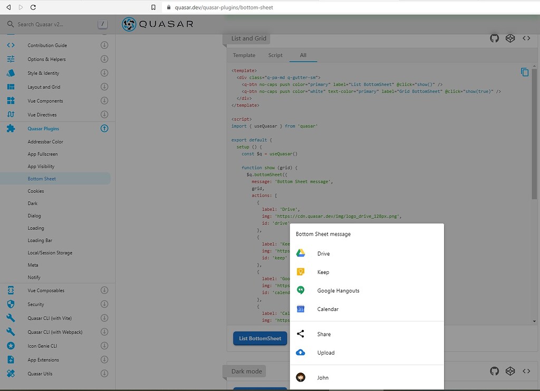Screen dimensions: 540x391
Task: Open the GitHub icon beside the Dark mode example
Action: 494,371
